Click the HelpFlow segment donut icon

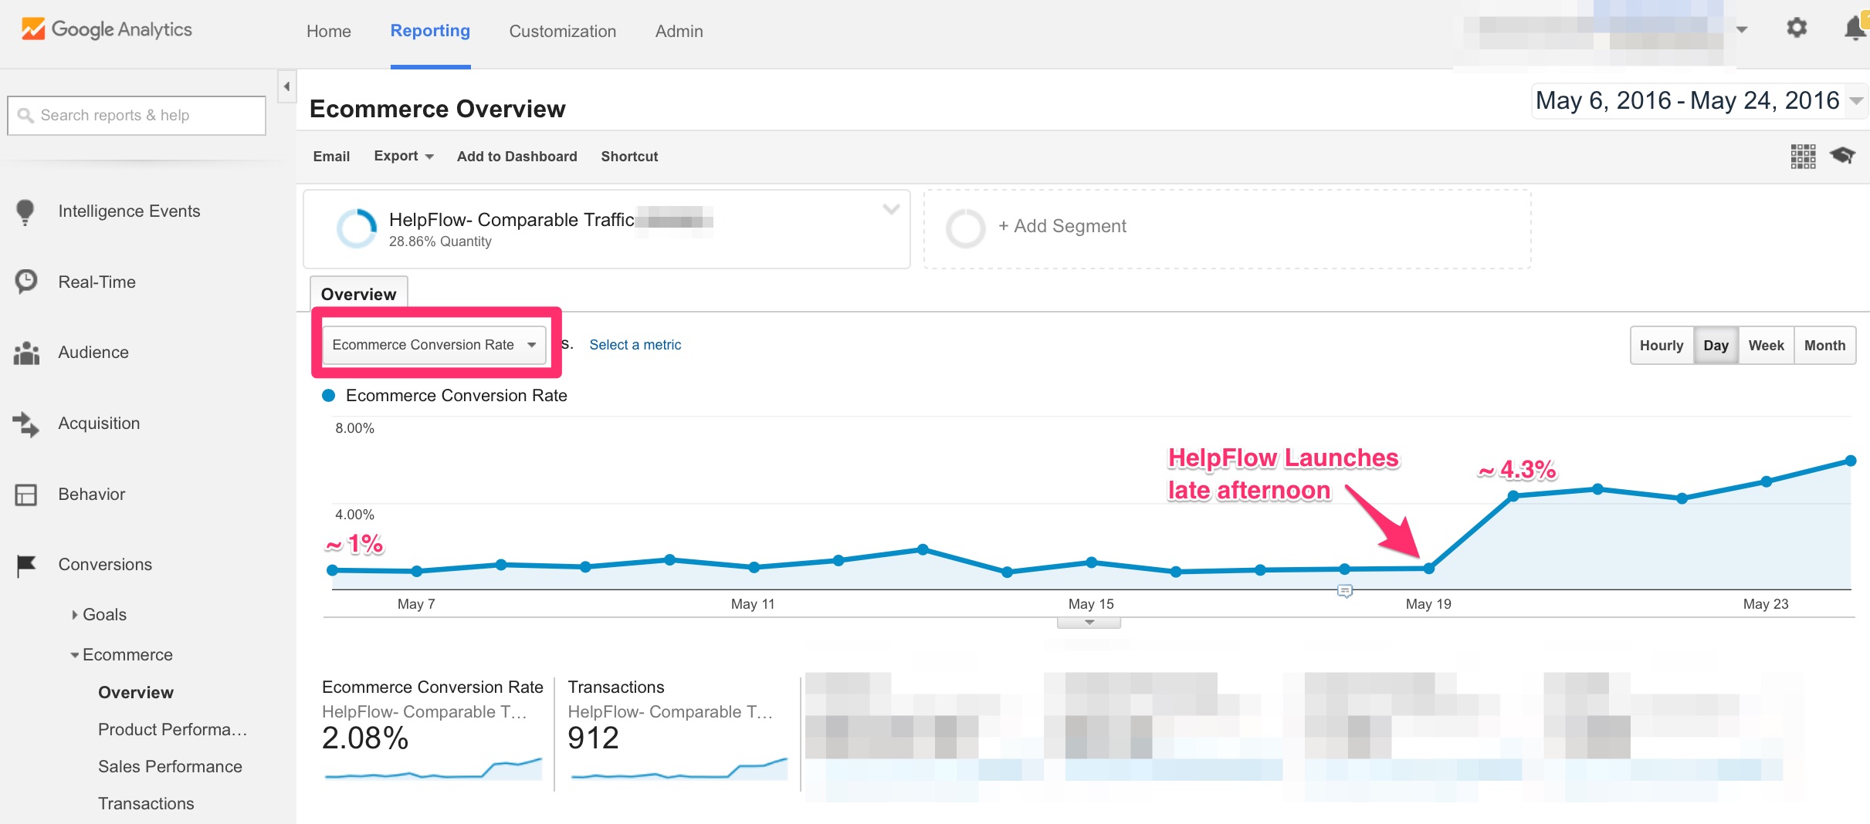coord(357,228)
